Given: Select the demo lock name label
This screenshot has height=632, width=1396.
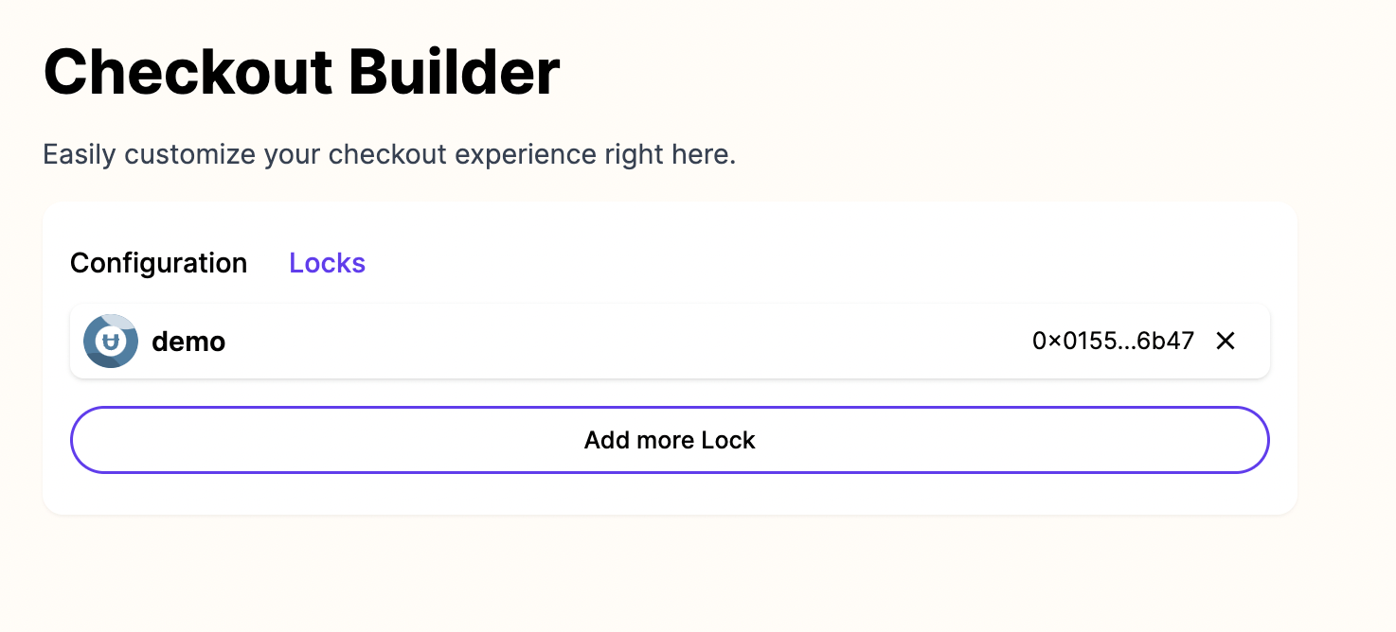Looking at the screenshot, I should 188,342.
